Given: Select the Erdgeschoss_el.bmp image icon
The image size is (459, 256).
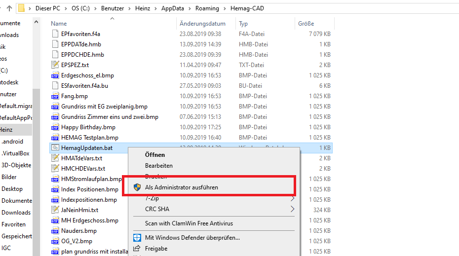Looking at the screenshot, I should (x=55, y=75).
